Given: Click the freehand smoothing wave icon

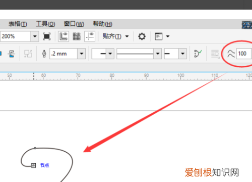Looking at the screenshot, I should (231, 54).
